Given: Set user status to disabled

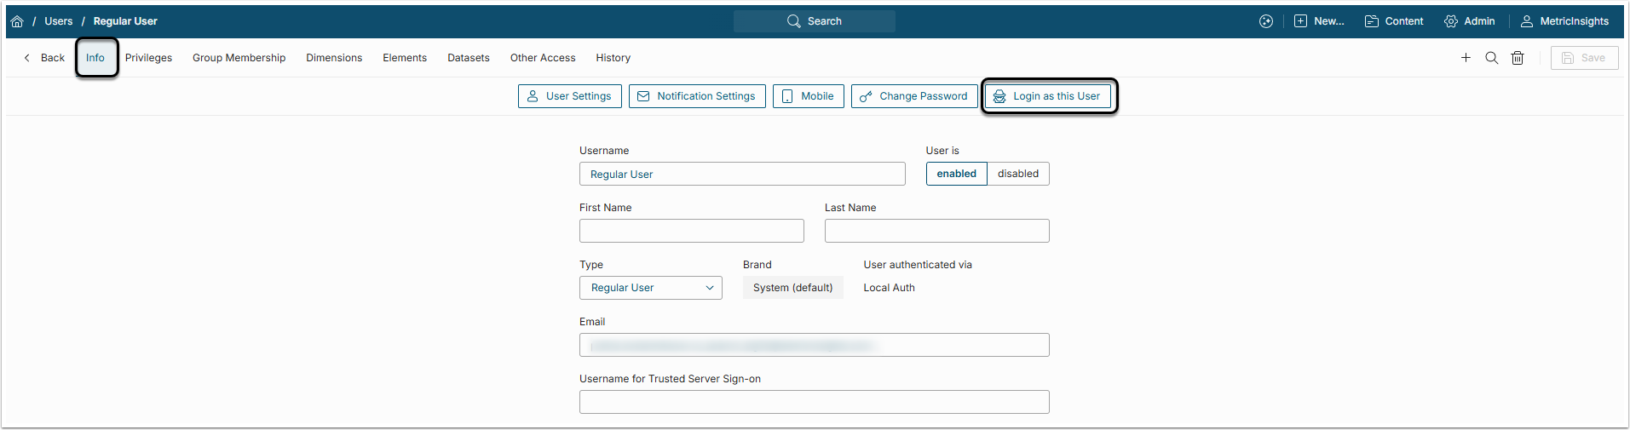Looking at the screenshot, I should tap(1018, 174).
